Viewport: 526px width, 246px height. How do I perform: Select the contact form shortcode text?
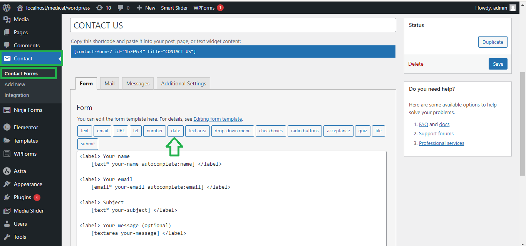click(x=135, y=52)
